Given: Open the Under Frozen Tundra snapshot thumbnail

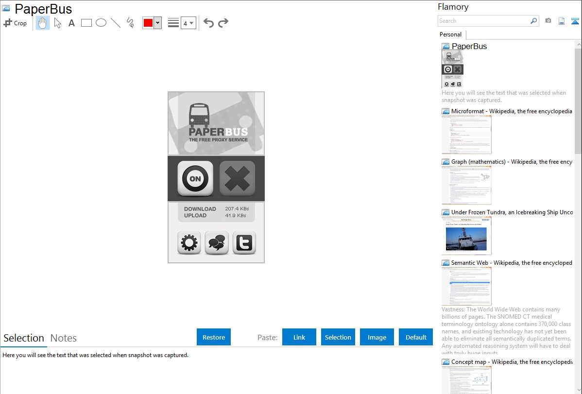Looking at the screenshot, I should (466, 236).
